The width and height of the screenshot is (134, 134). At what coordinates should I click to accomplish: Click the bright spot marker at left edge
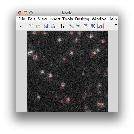(30, 53)
